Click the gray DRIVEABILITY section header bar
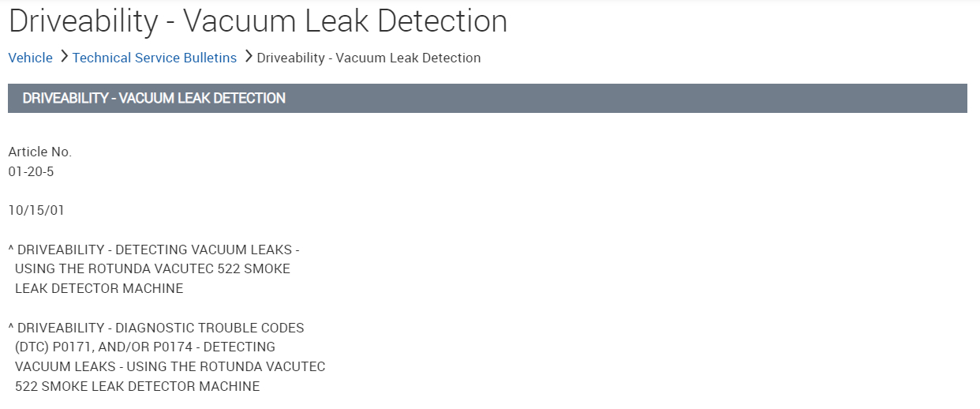 [487, 99]
